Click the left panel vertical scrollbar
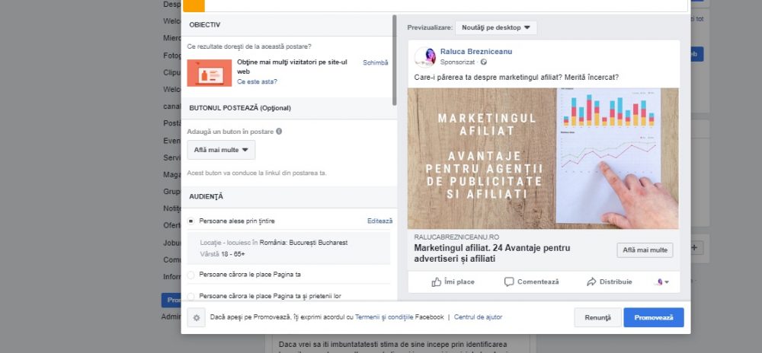Screen dimensions: 762x353 394,61
